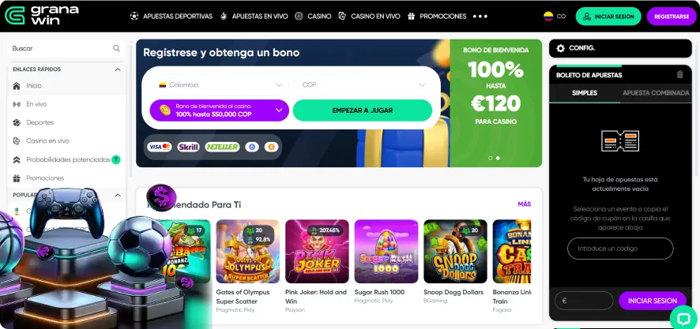Click the Neteller payment logo
The image size is (700, 329).
pos(222,147)
